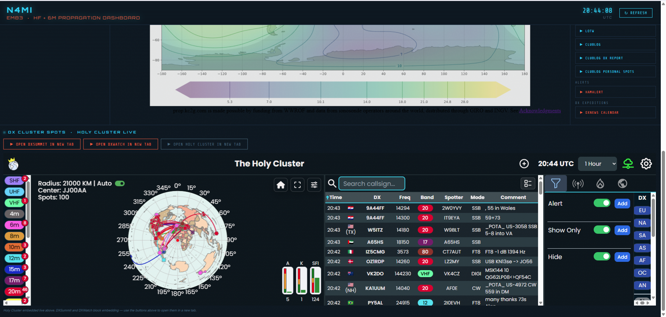Click the Search callsign field

372,183
